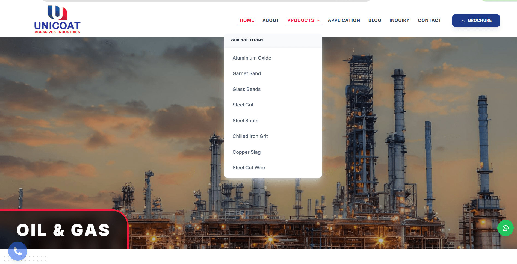Go to the Home menu item
Viewport: 517px width, 264px height.
point(247,20)
